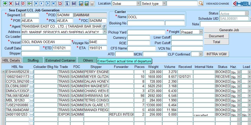This screenshot has width=251, height=125.
Task: Click the INTTRA VGM button
Action: pos(216,54)
